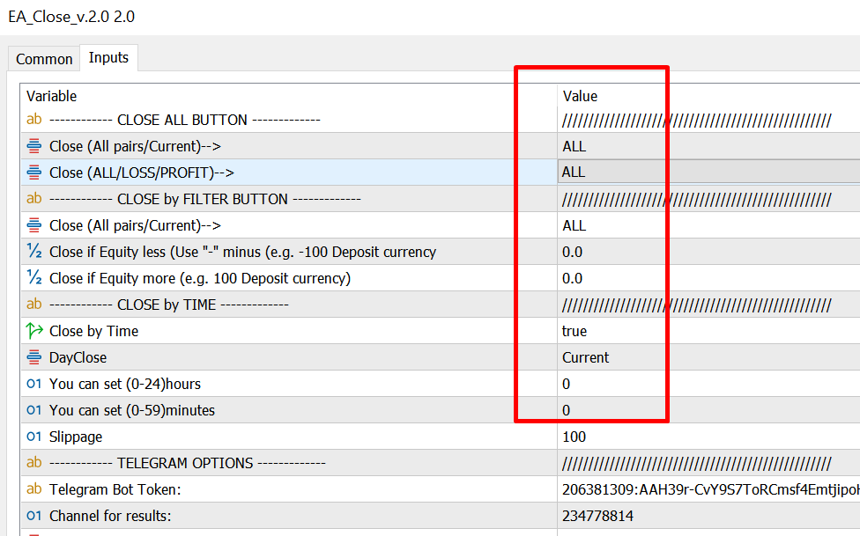Select 'Close if Equity less' label
860x536 pixels.
(242, 252)
